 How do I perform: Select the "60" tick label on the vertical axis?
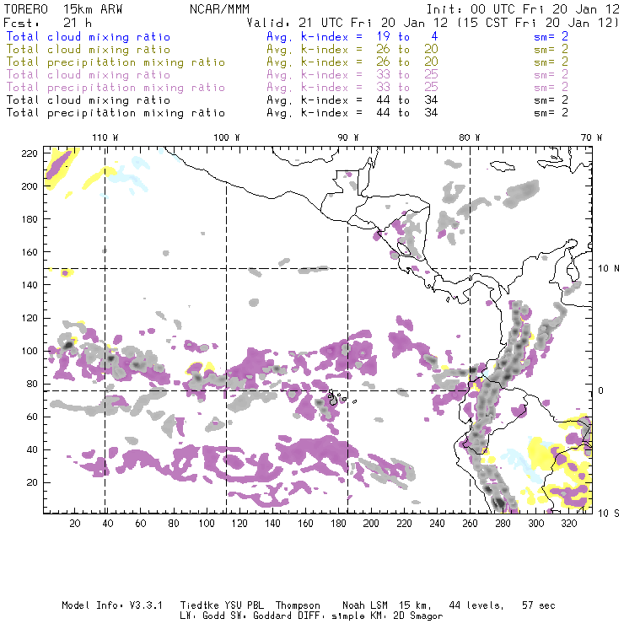pos(32,417)
